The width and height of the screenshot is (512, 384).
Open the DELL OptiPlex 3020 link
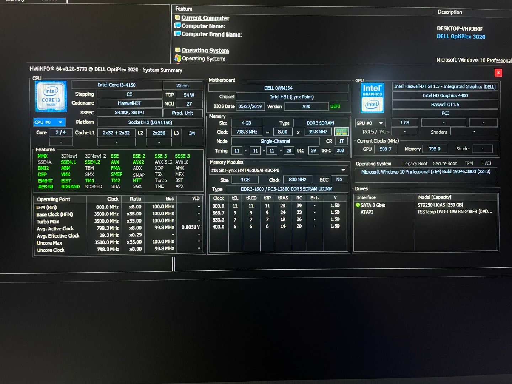(461, 37)
